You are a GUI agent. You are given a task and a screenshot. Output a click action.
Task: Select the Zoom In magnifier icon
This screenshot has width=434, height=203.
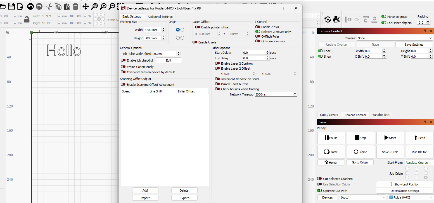point(103,6)
